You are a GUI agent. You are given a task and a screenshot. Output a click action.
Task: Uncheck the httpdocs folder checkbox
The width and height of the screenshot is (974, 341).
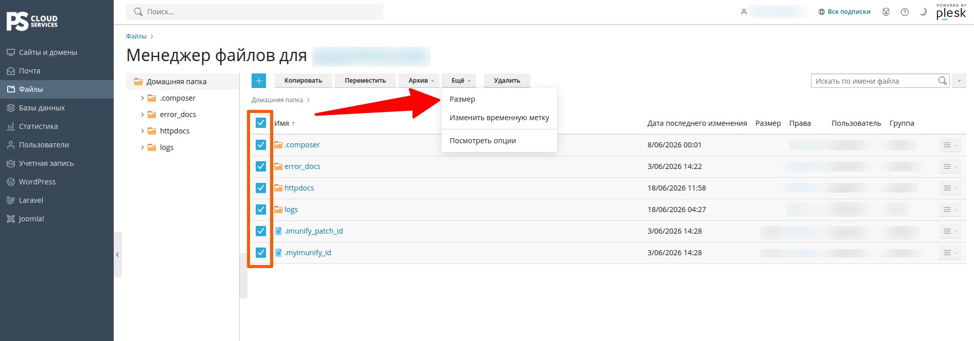coord(261,188)
